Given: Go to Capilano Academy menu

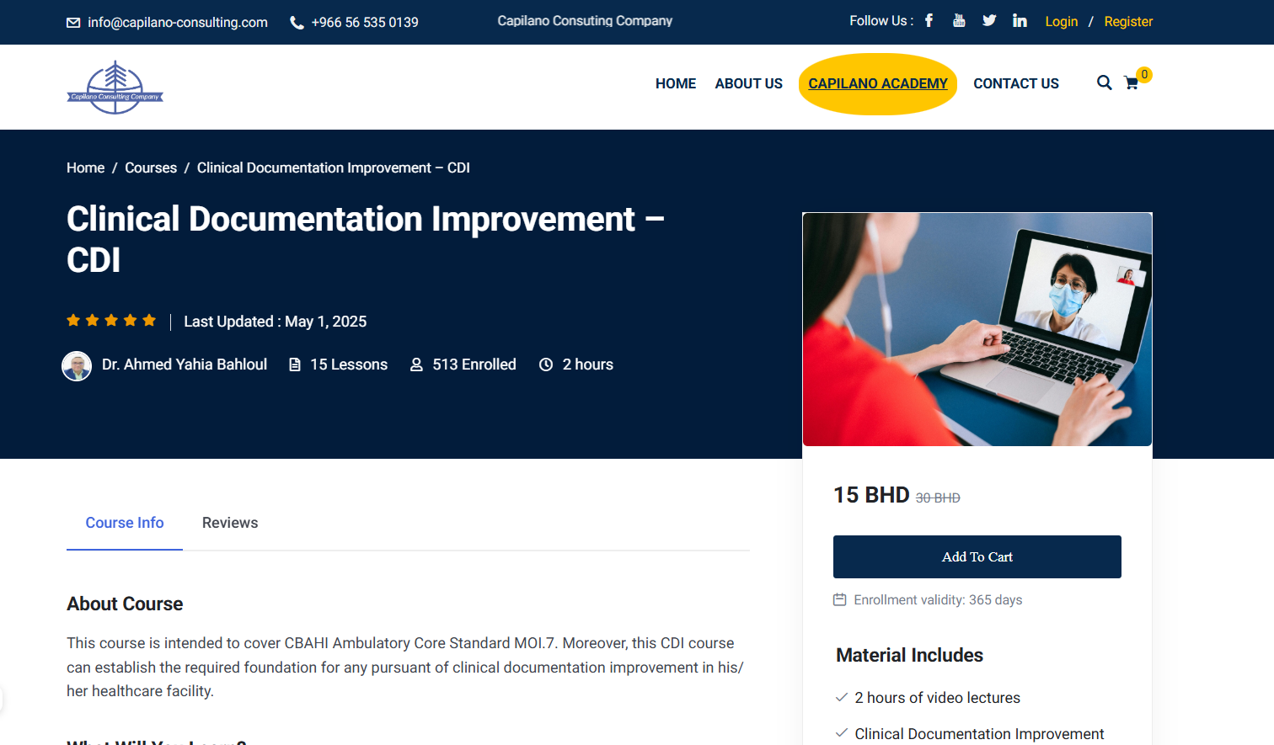Looking at the screenshot, I should tap(877, 83).
